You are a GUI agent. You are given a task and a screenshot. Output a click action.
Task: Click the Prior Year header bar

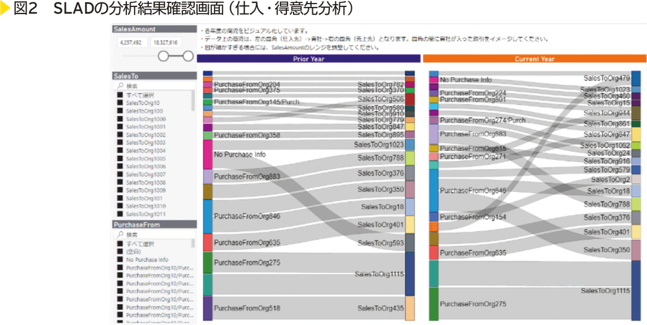click(x=308, y=59)
